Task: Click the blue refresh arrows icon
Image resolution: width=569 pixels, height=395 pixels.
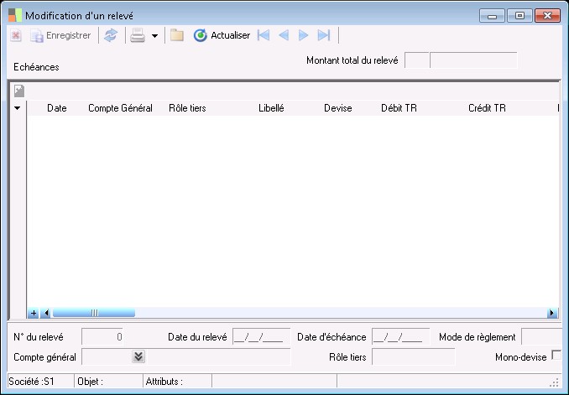Action: coord(111,35)
